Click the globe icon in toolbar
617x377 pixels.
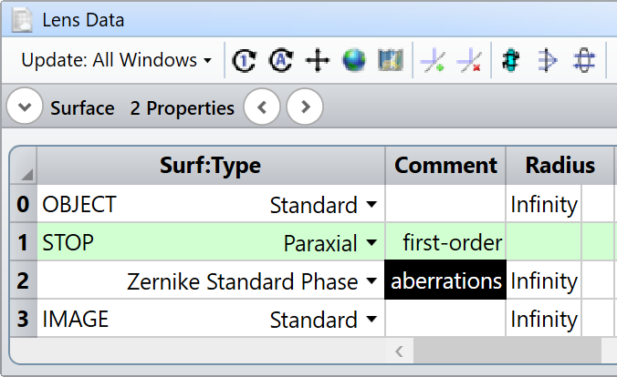(x=354, y=61)
